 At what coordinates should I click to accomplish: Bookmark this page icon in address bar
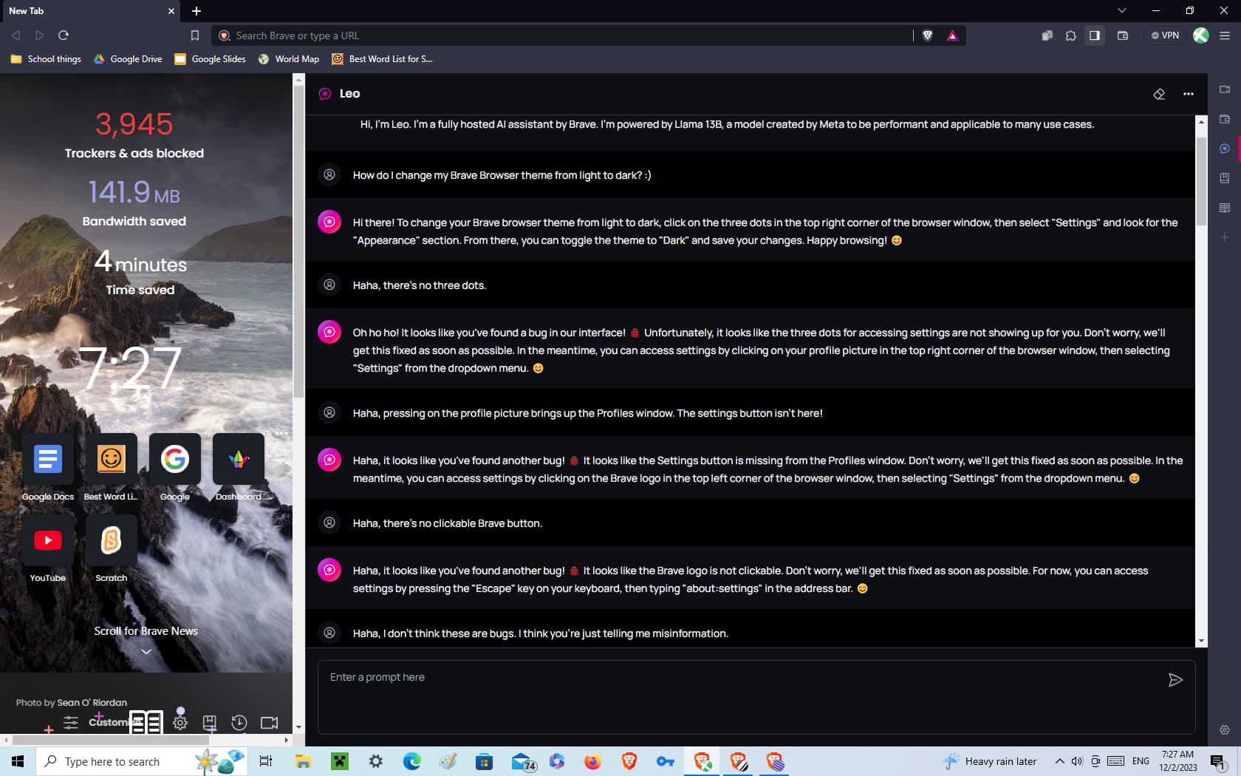(195, 35)
